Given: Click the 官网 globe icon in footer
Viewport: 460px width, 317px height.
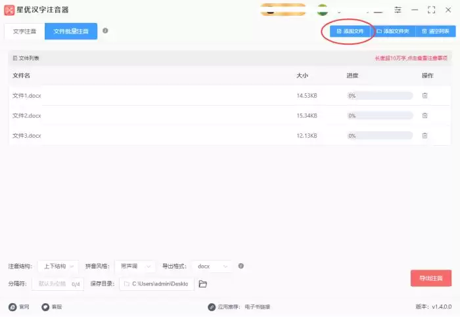Looking at the screenshot, I should coord(12,307).
